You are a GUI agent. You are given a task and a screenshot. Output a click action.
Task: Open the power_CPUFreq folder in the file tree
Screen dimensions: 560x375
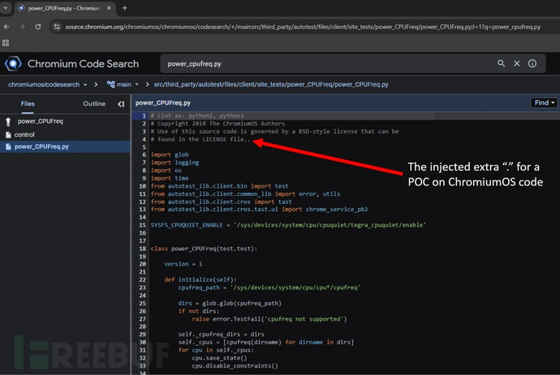(41, 121)
